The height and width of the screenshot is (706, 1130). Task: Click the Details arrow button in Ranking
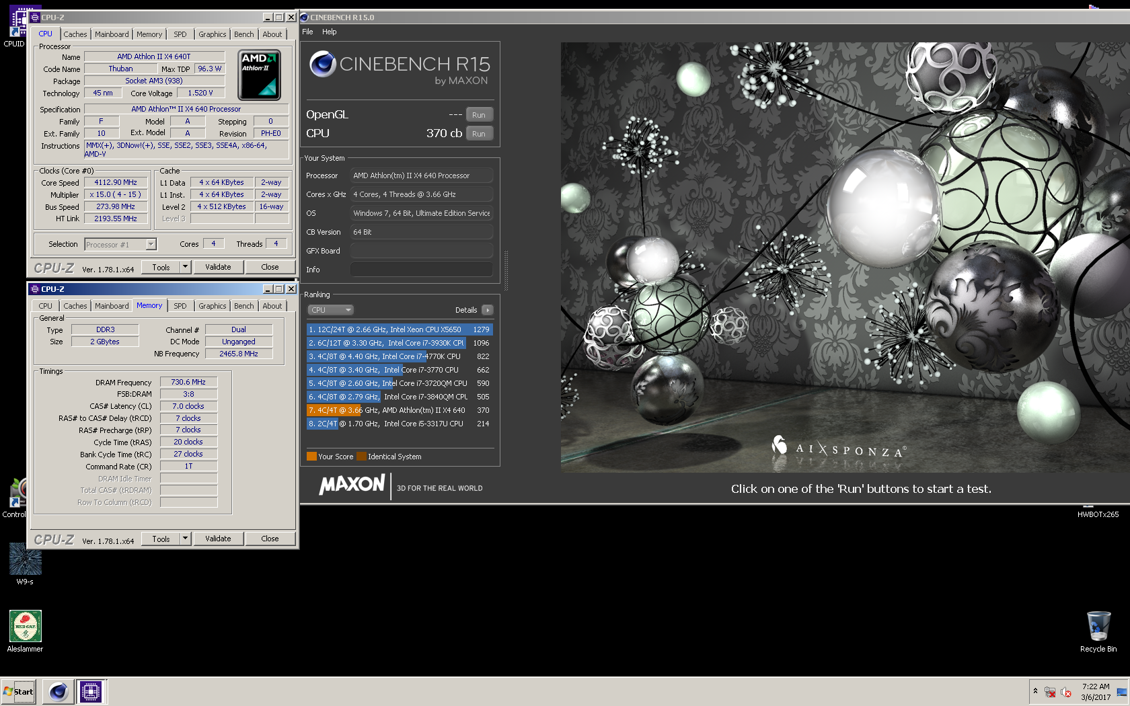coord(488,310)
